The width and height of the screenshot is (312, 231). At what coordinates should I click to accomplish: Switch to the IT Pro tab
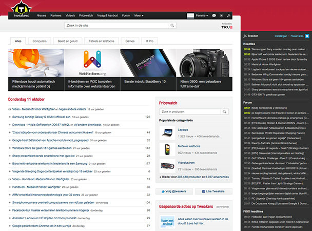pyautogui.click(x=149, y=41)
